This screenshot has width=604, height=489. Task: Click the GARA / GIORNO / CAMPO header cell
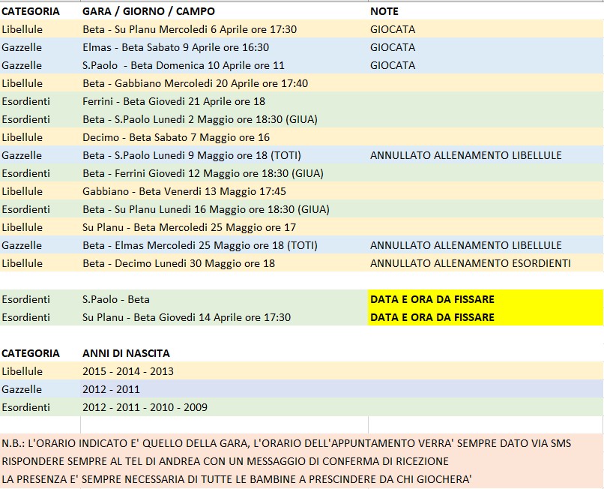tap(148, 11)
